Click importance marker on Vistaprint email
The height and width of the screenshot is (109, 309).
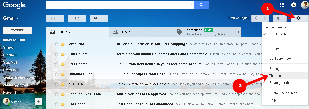tap(63, 44)
